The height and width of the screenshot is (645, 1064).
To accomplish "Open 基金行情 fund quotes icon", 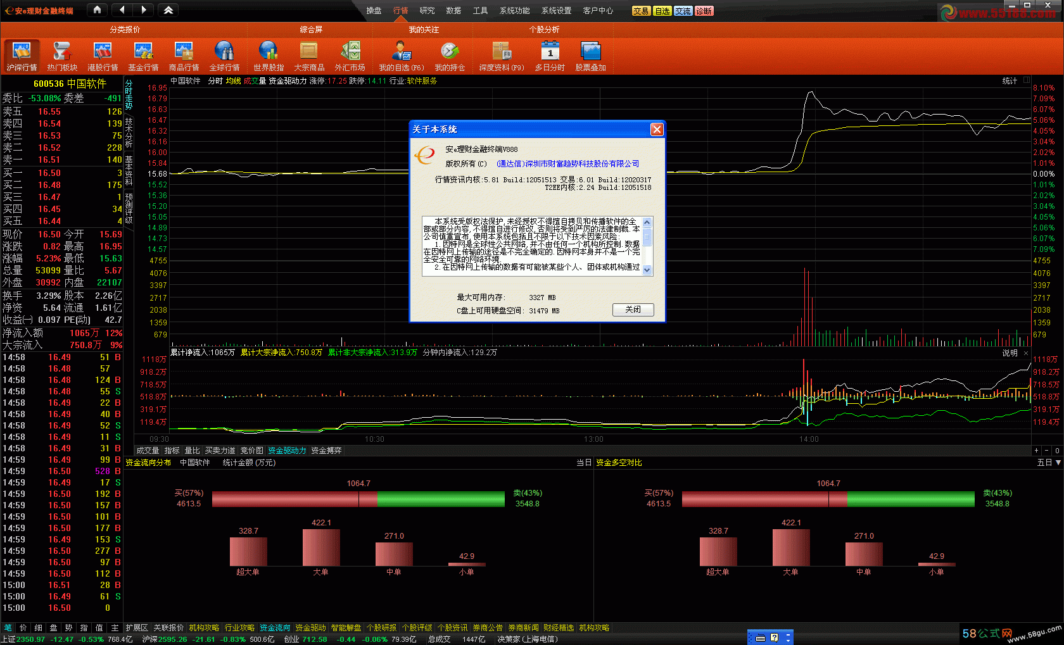I will coord(143,56).
